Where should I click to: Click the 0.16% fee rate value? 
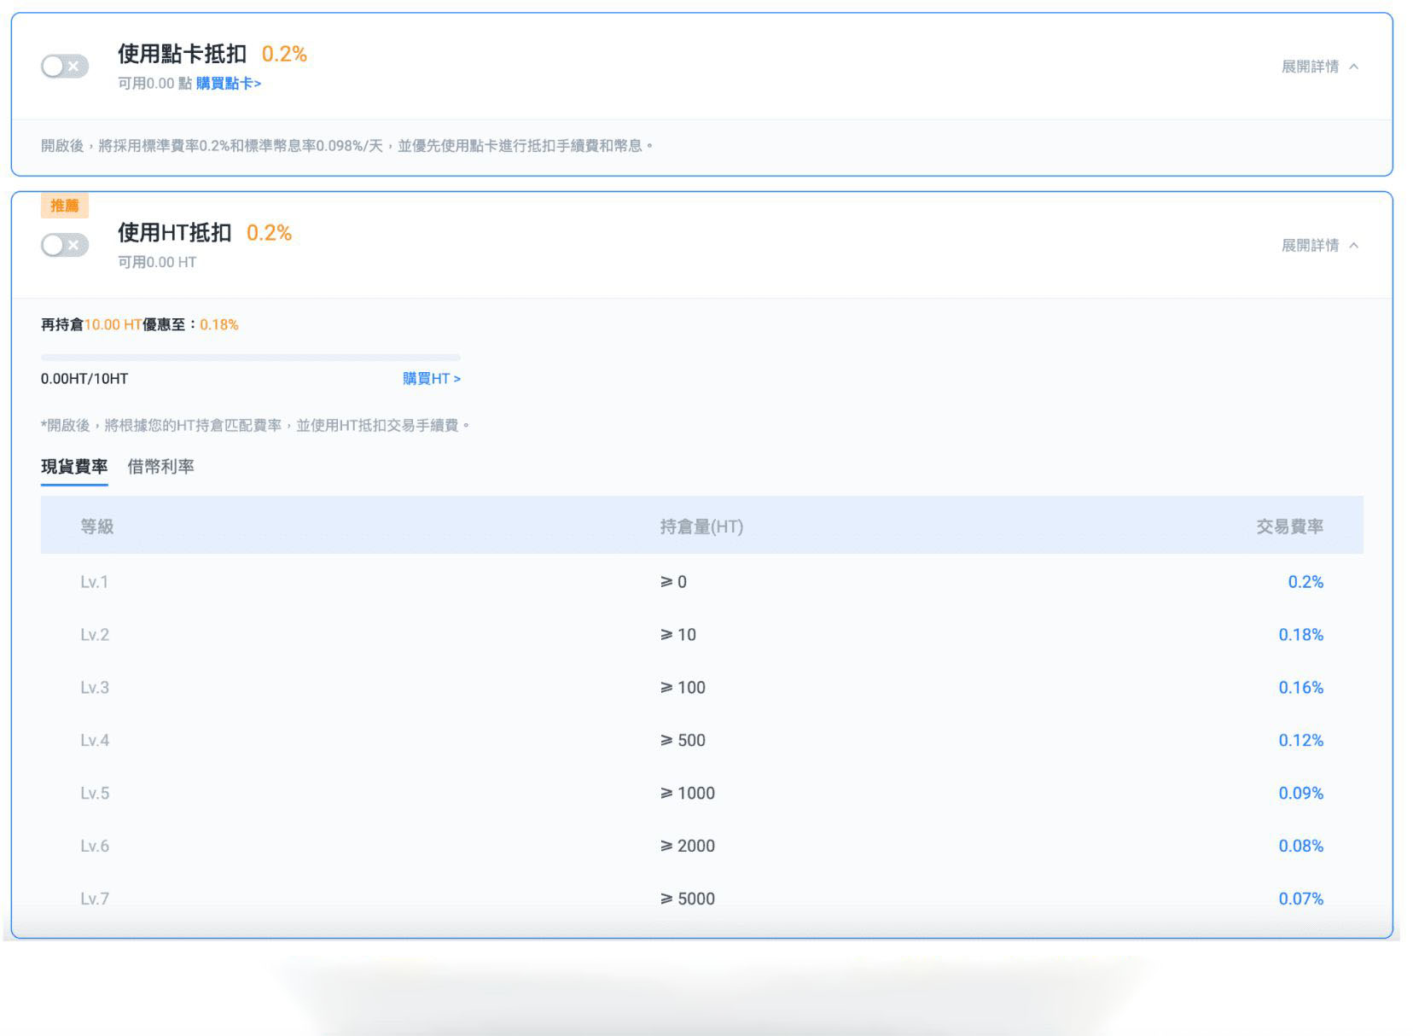[x=1300, y=688]
